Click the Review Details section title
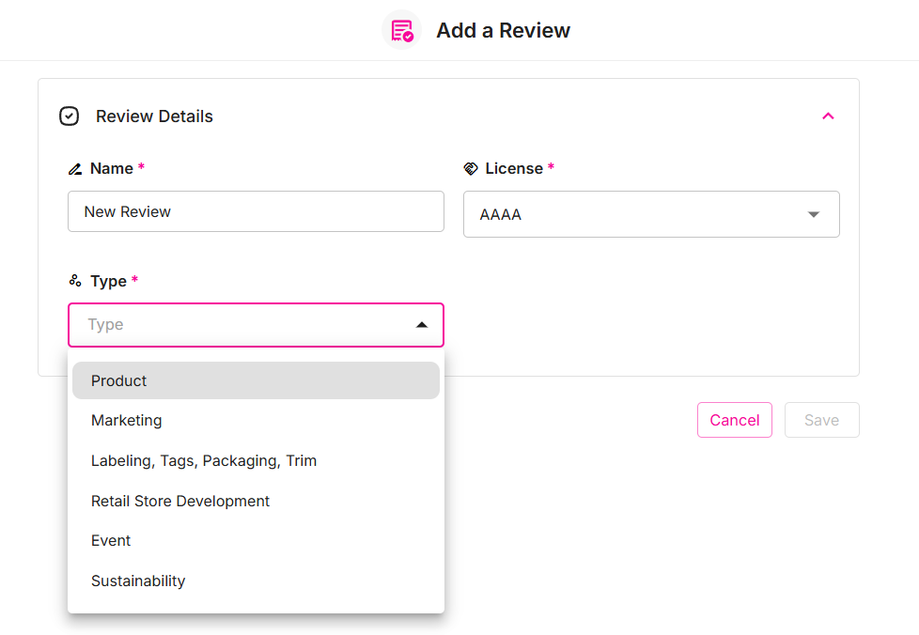Screen dimensions: 919x635 pyautogui.click(x=154, y=116)
